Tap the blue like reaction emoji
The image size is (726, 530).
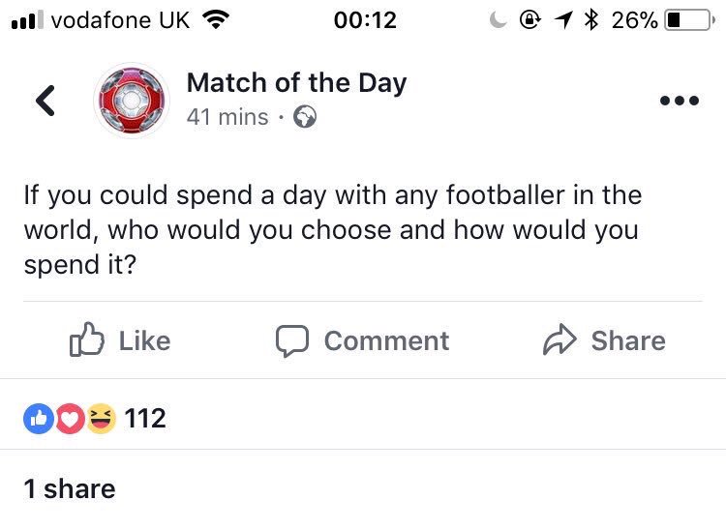click(x=39, y=419)
